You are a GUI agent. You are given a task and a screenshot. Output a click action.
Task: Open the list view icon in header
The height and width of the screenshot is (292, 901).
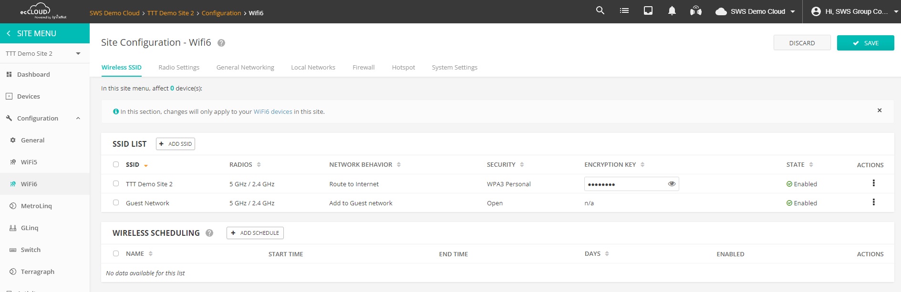[624, 10]
